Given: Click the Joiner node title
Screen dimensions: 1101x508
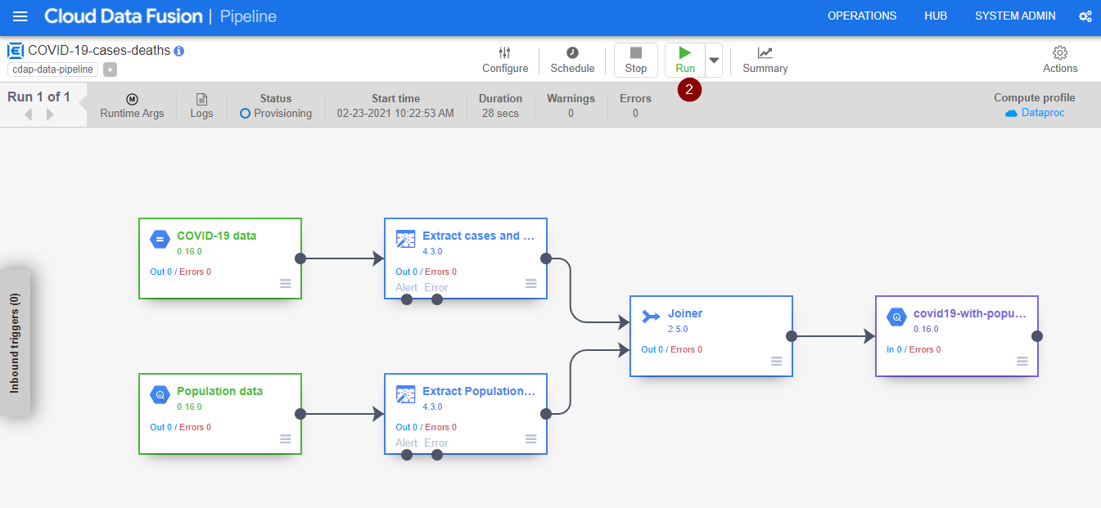Looking at the screenshot, I should [685, 313].
